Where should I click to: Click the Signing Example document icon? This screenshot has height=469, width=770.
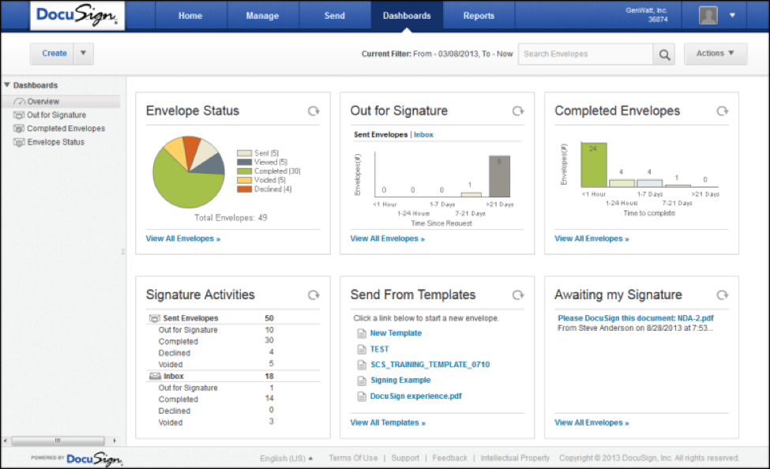pos(362,381)
